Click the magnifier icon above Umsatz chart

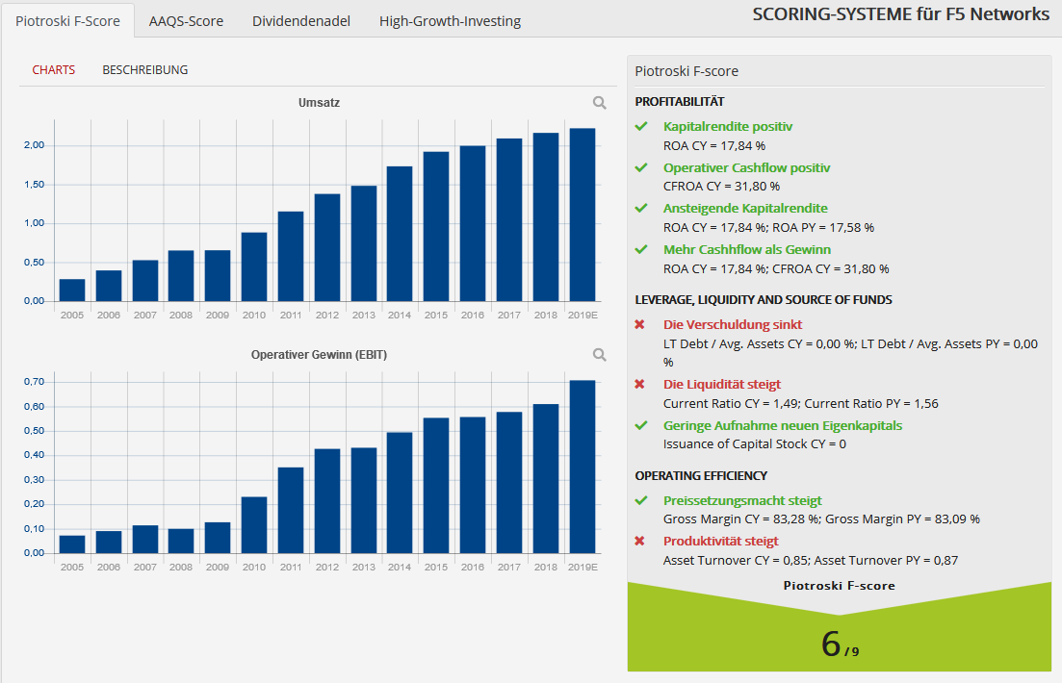tap(600, 103)
